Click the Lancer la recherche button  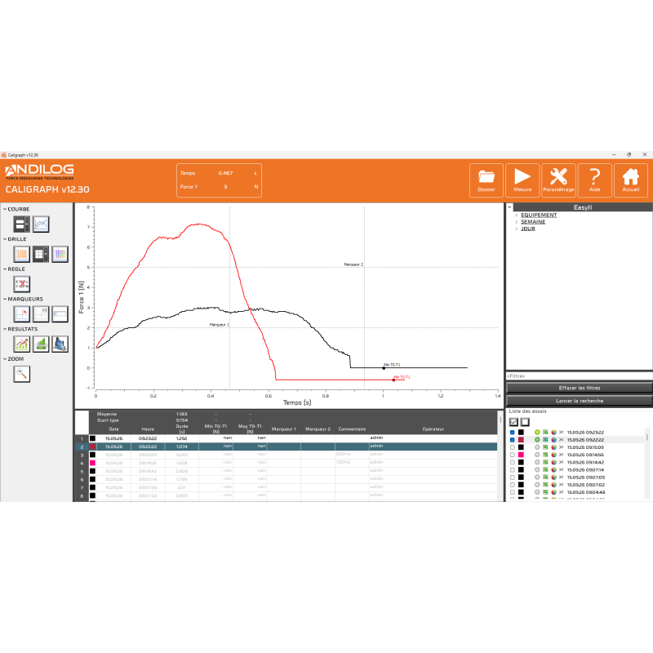(x=580, y=401)
